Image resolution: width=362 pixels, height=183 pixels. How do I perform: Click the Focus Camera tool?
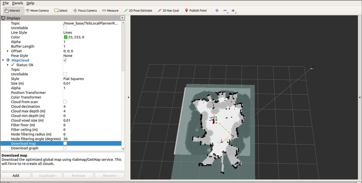pyautogui.click(x=85, y=10)
